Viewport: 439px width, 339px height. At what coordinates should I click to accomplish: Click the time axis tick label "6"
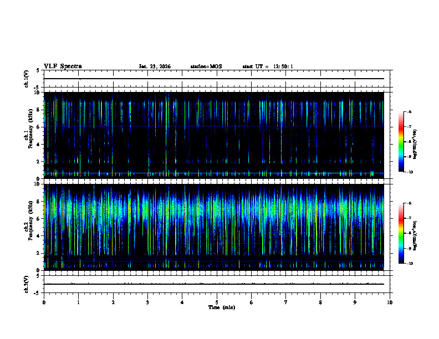(x=252, y=302)
